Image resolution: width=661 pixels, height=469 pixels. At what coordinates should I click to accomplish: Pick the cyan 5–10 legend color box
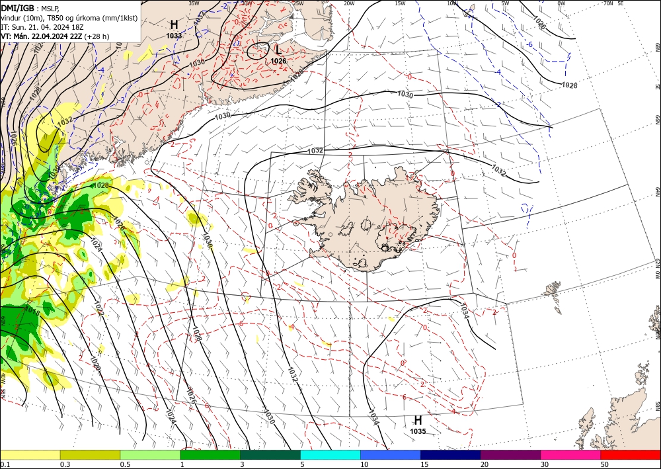[330, 454]
